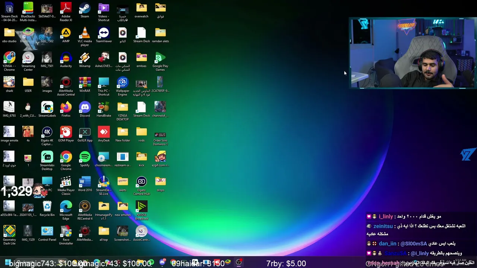Open the HandBrake icon
Image resolution: width=477 pixels, height=268 pixels.
[104, 110]
